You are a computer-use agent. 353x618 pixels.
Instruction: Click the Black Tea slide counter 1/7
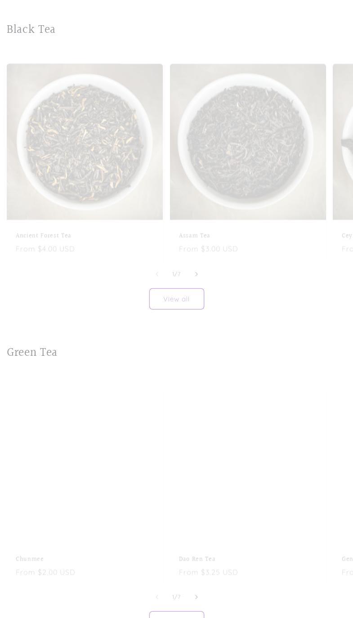(x=176, y=274)
